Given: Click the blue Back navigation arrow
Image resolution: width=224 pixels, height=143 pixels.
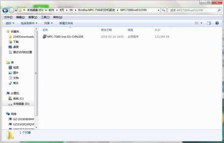Looking at the screenshot, I should (x=5, y=10).
